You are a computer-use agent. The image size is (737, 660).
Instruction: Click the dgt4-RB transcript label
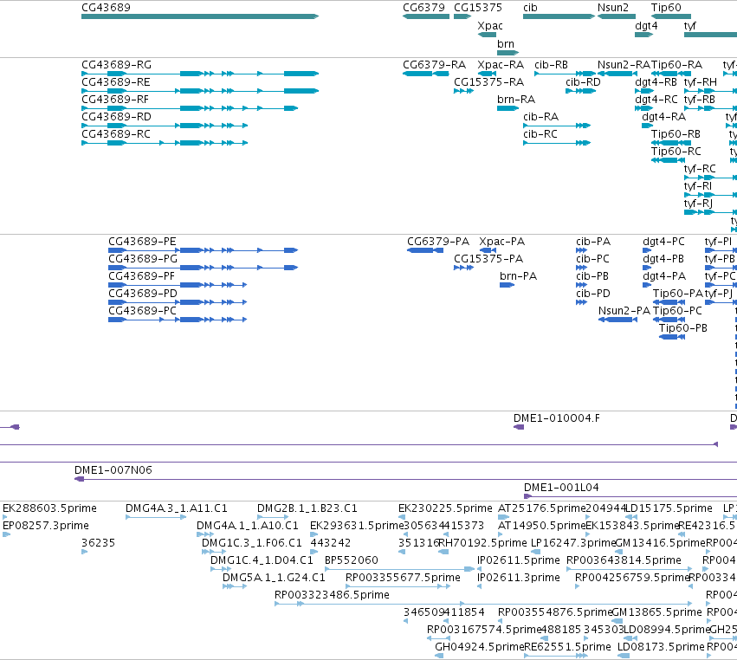656,82
